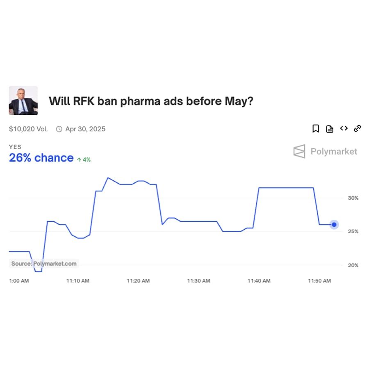Screen dimensions: 369x369
Task: Click the YES outcome label
Action: click(x=15, y=147)
